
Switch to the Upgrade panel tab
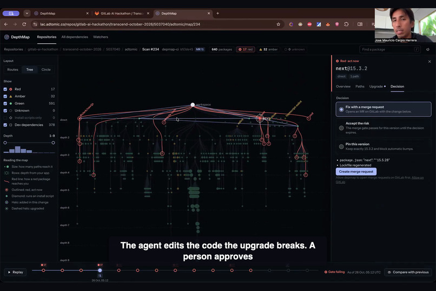click(377, 87)
